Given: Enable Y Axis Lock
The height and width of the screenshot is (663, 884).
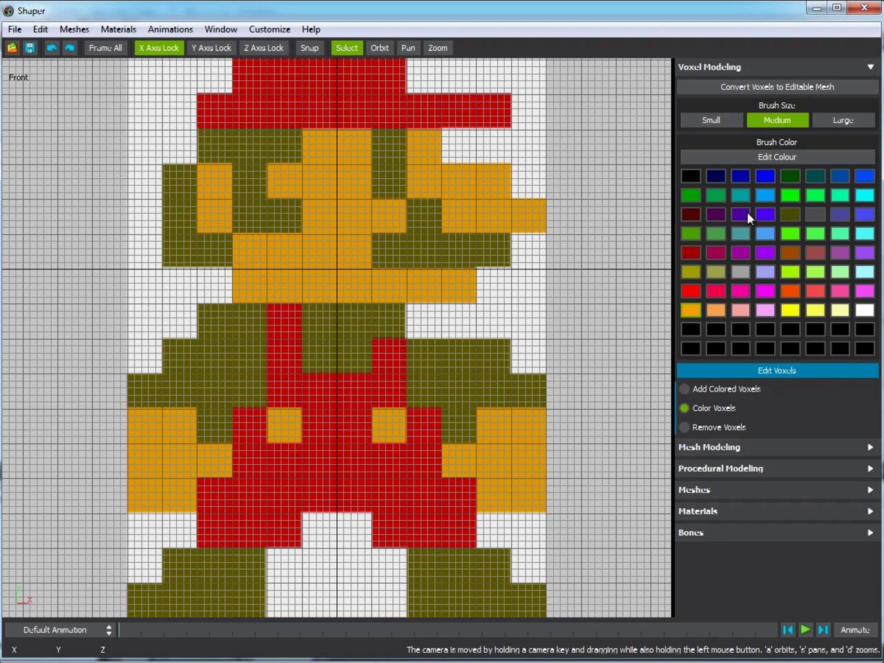Looking at the screenshot, I should coord(211,48).
